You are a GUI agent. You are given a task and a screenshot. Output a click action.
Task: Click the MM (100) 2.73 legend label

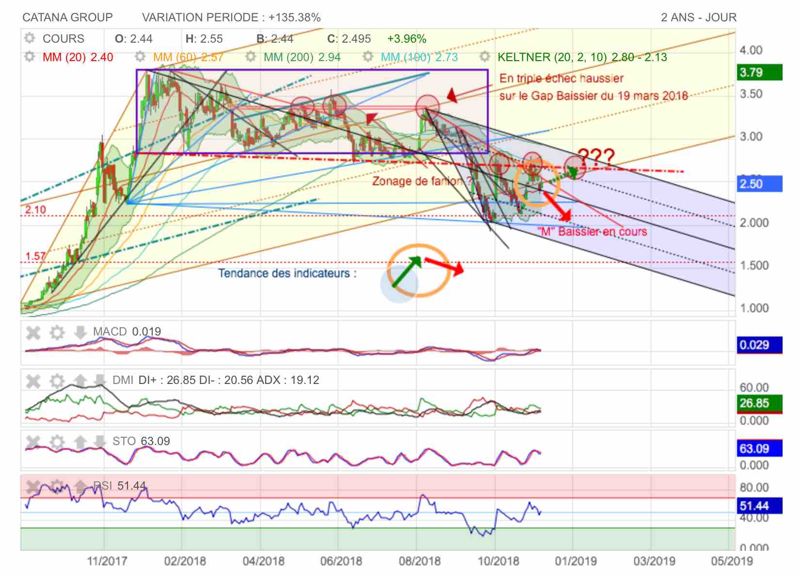point(419,57)
